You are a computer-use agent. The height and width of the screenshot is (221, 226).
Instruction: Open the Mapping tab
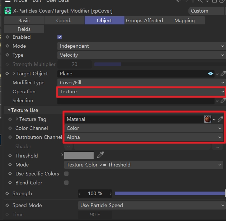tap(184, 20)
